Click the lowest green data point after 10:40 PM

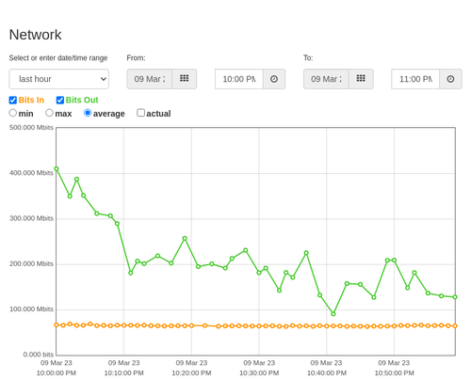click(x=333, y=314)
